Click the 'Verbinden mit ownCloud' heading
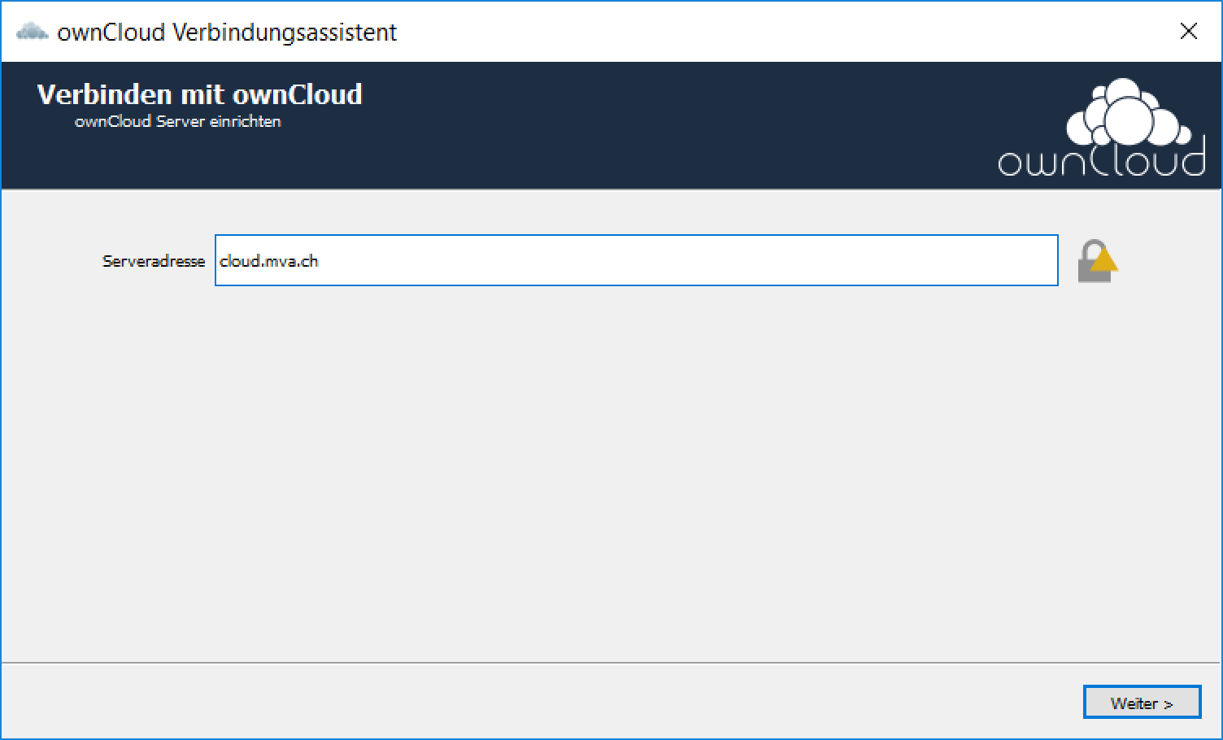Viewport: 1223px width, 740px height. (x=199, y=94)
